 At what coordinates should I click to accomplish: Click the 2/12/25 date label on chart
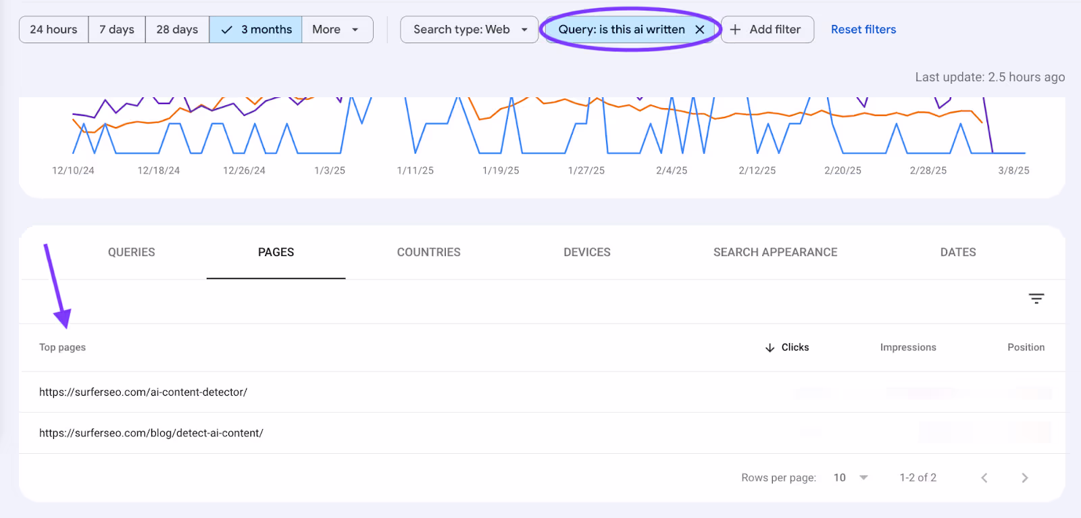(x=757, y=171)
